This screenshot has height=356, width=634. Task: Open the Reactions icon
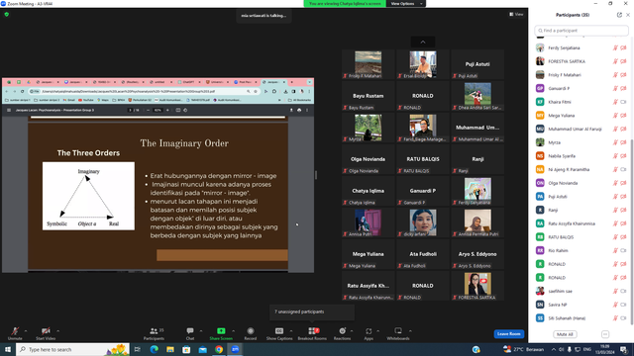click(x=342, y=331)
